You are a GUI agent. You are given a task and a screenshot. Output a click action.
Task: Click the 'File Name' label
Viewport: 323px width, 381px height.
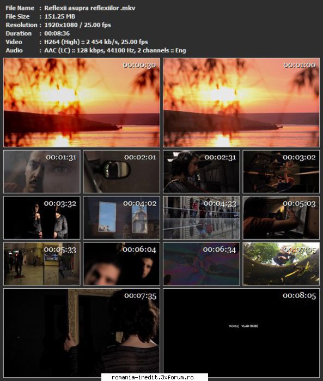point(20,8)
